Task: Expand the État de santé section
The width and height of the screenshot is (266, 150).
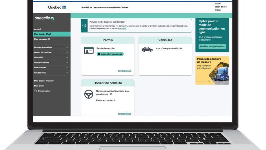Action: [x=67, y=67]
